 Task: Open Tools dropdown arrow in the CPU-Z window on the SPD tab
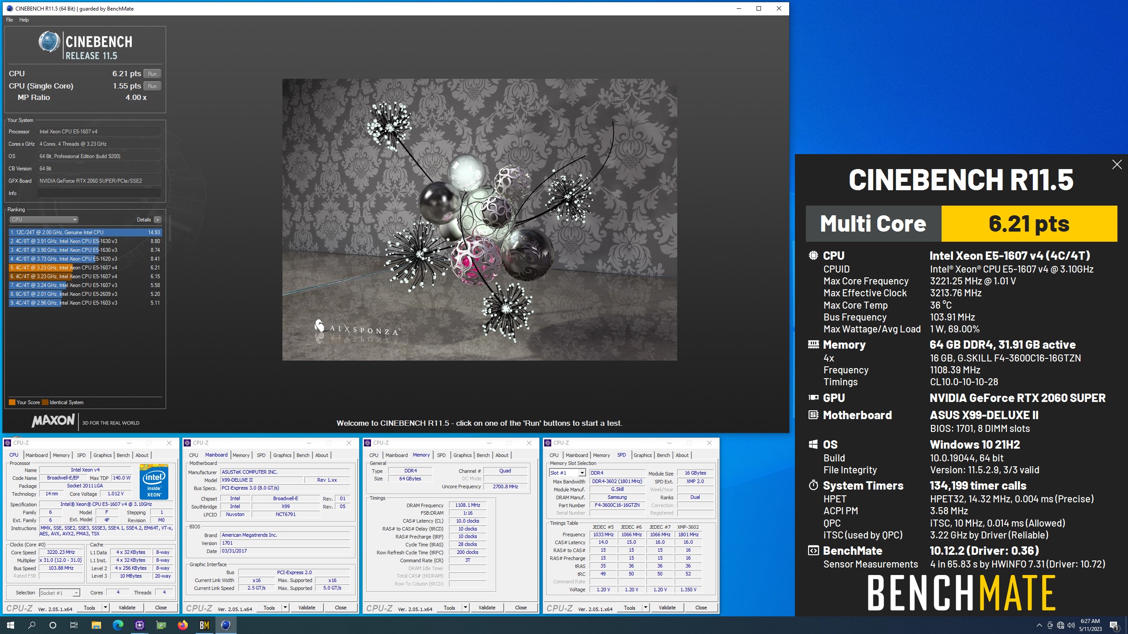646,608
